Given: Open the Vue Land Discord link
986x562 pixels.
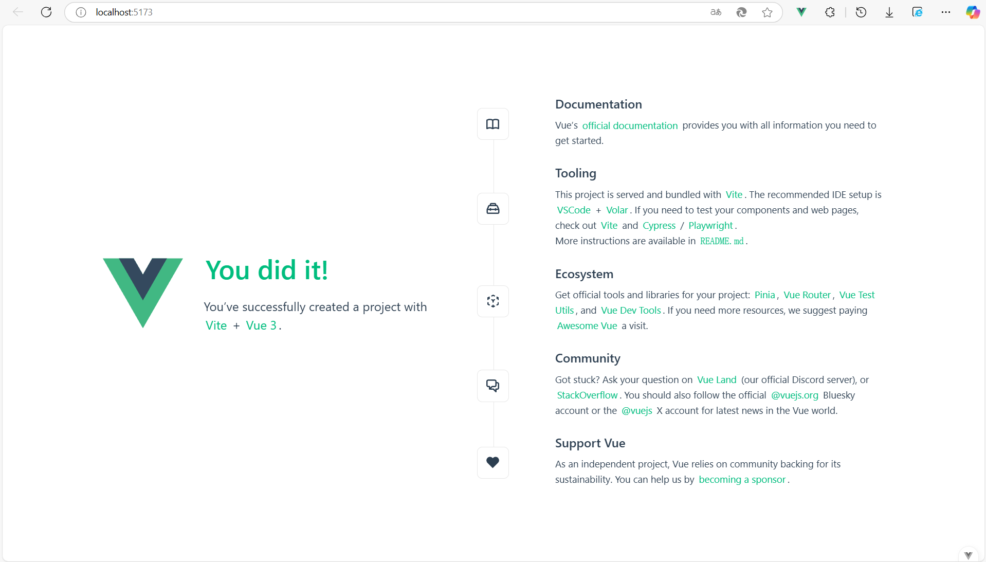Looking at the screenshot, I should coord(717,380).
